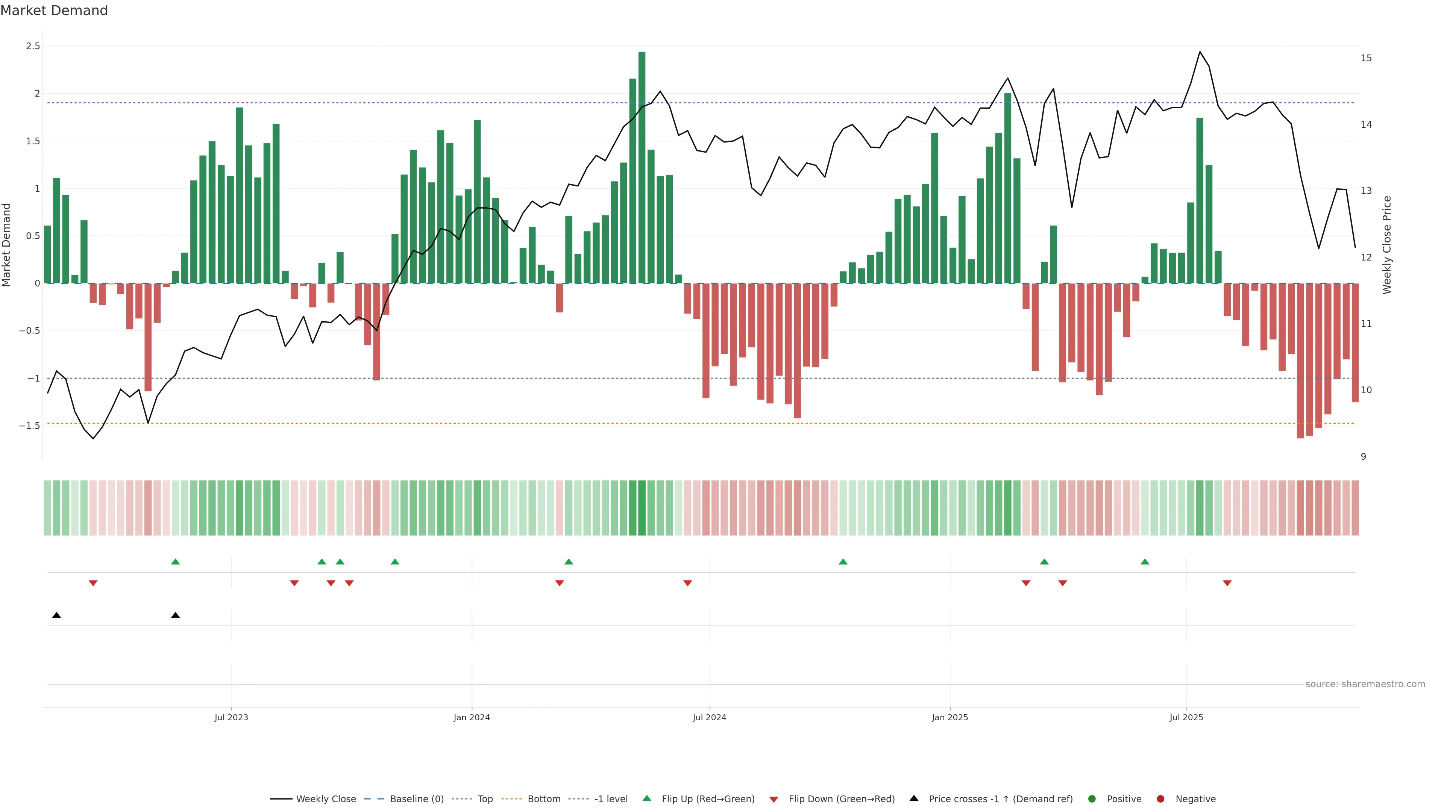The image size is (1444, 812).
Task: Click the green Positive legend dot
Action: point(1091,799)
